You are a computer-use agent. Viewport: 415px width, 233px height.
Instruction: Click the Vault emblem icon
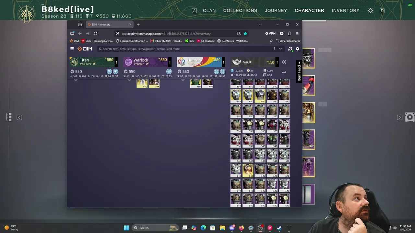coord(237,62)
